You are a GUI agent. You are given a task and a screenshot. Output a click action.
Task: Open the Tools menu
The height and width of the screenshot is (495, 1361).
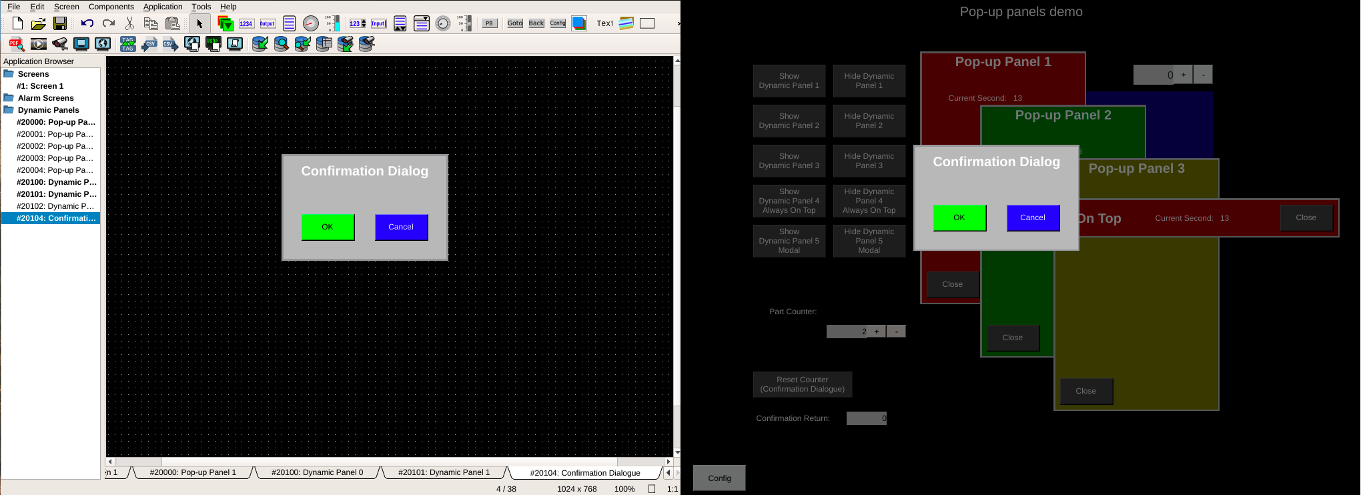tap(201, 7)
